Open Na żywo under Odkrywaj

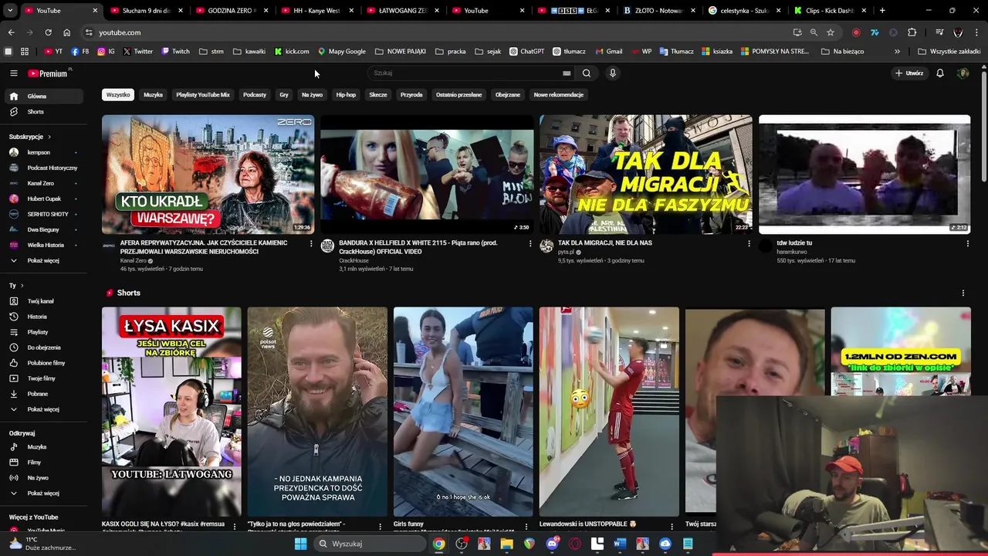42,478
